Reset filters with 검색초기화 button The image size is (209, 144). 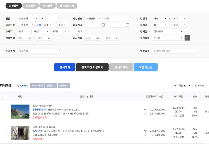[x=121, y=67]
